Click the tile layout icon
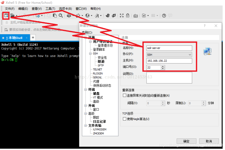 pyautogui.click(x=153, y=15)
